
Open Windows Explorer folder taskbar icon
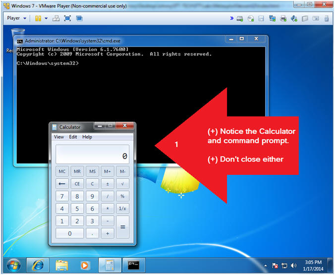62,265
